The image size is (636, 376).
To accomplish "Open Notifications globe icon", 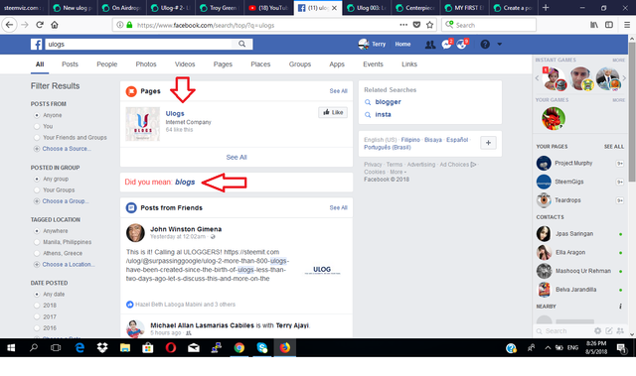I will [462, 44].
